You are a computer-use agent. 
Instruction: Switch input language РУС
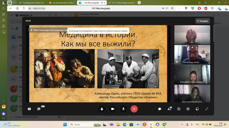(x=197, y=124)
